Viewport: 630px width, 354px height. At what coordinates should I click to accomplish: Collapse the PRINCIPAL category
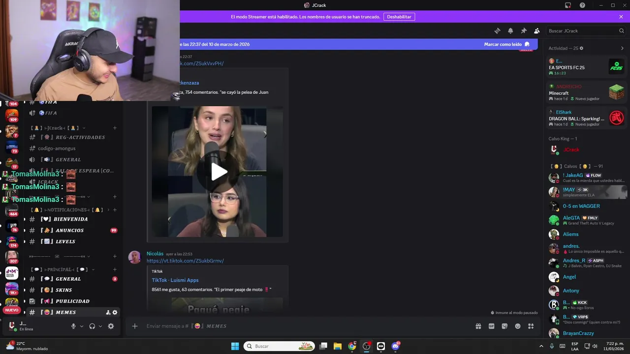point(63,269)
